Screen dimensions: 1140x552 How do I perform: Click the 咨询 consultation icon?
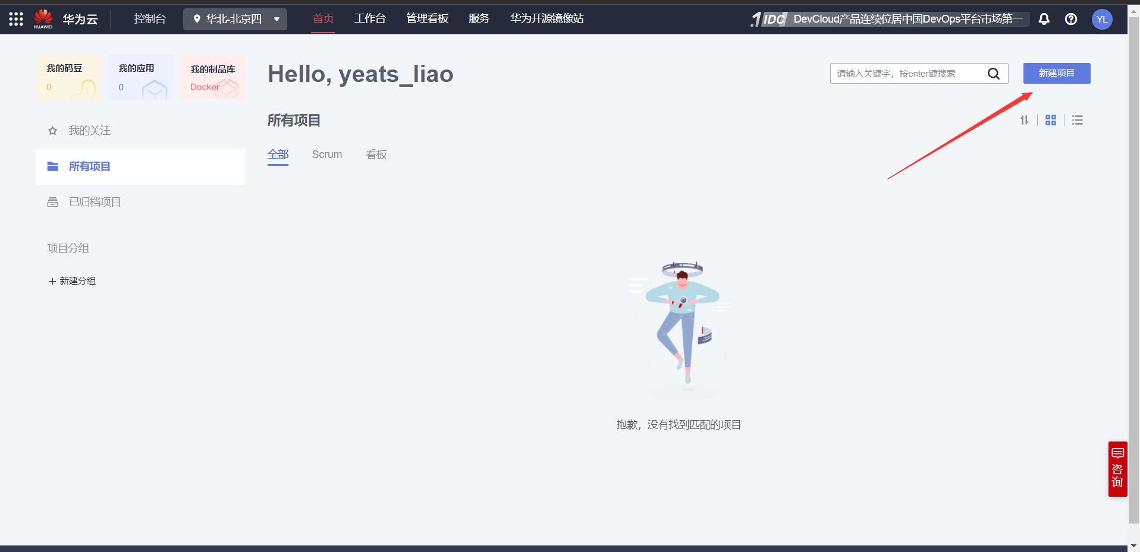tap(1117, 469)
